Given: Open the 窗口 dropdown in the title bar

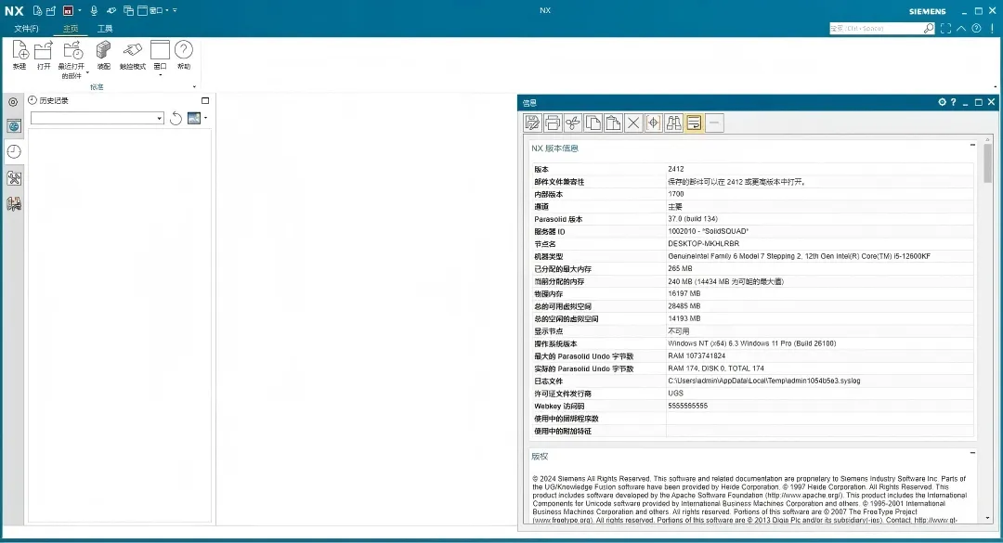Looking at the screenshot, I should (x=154, y=10).
